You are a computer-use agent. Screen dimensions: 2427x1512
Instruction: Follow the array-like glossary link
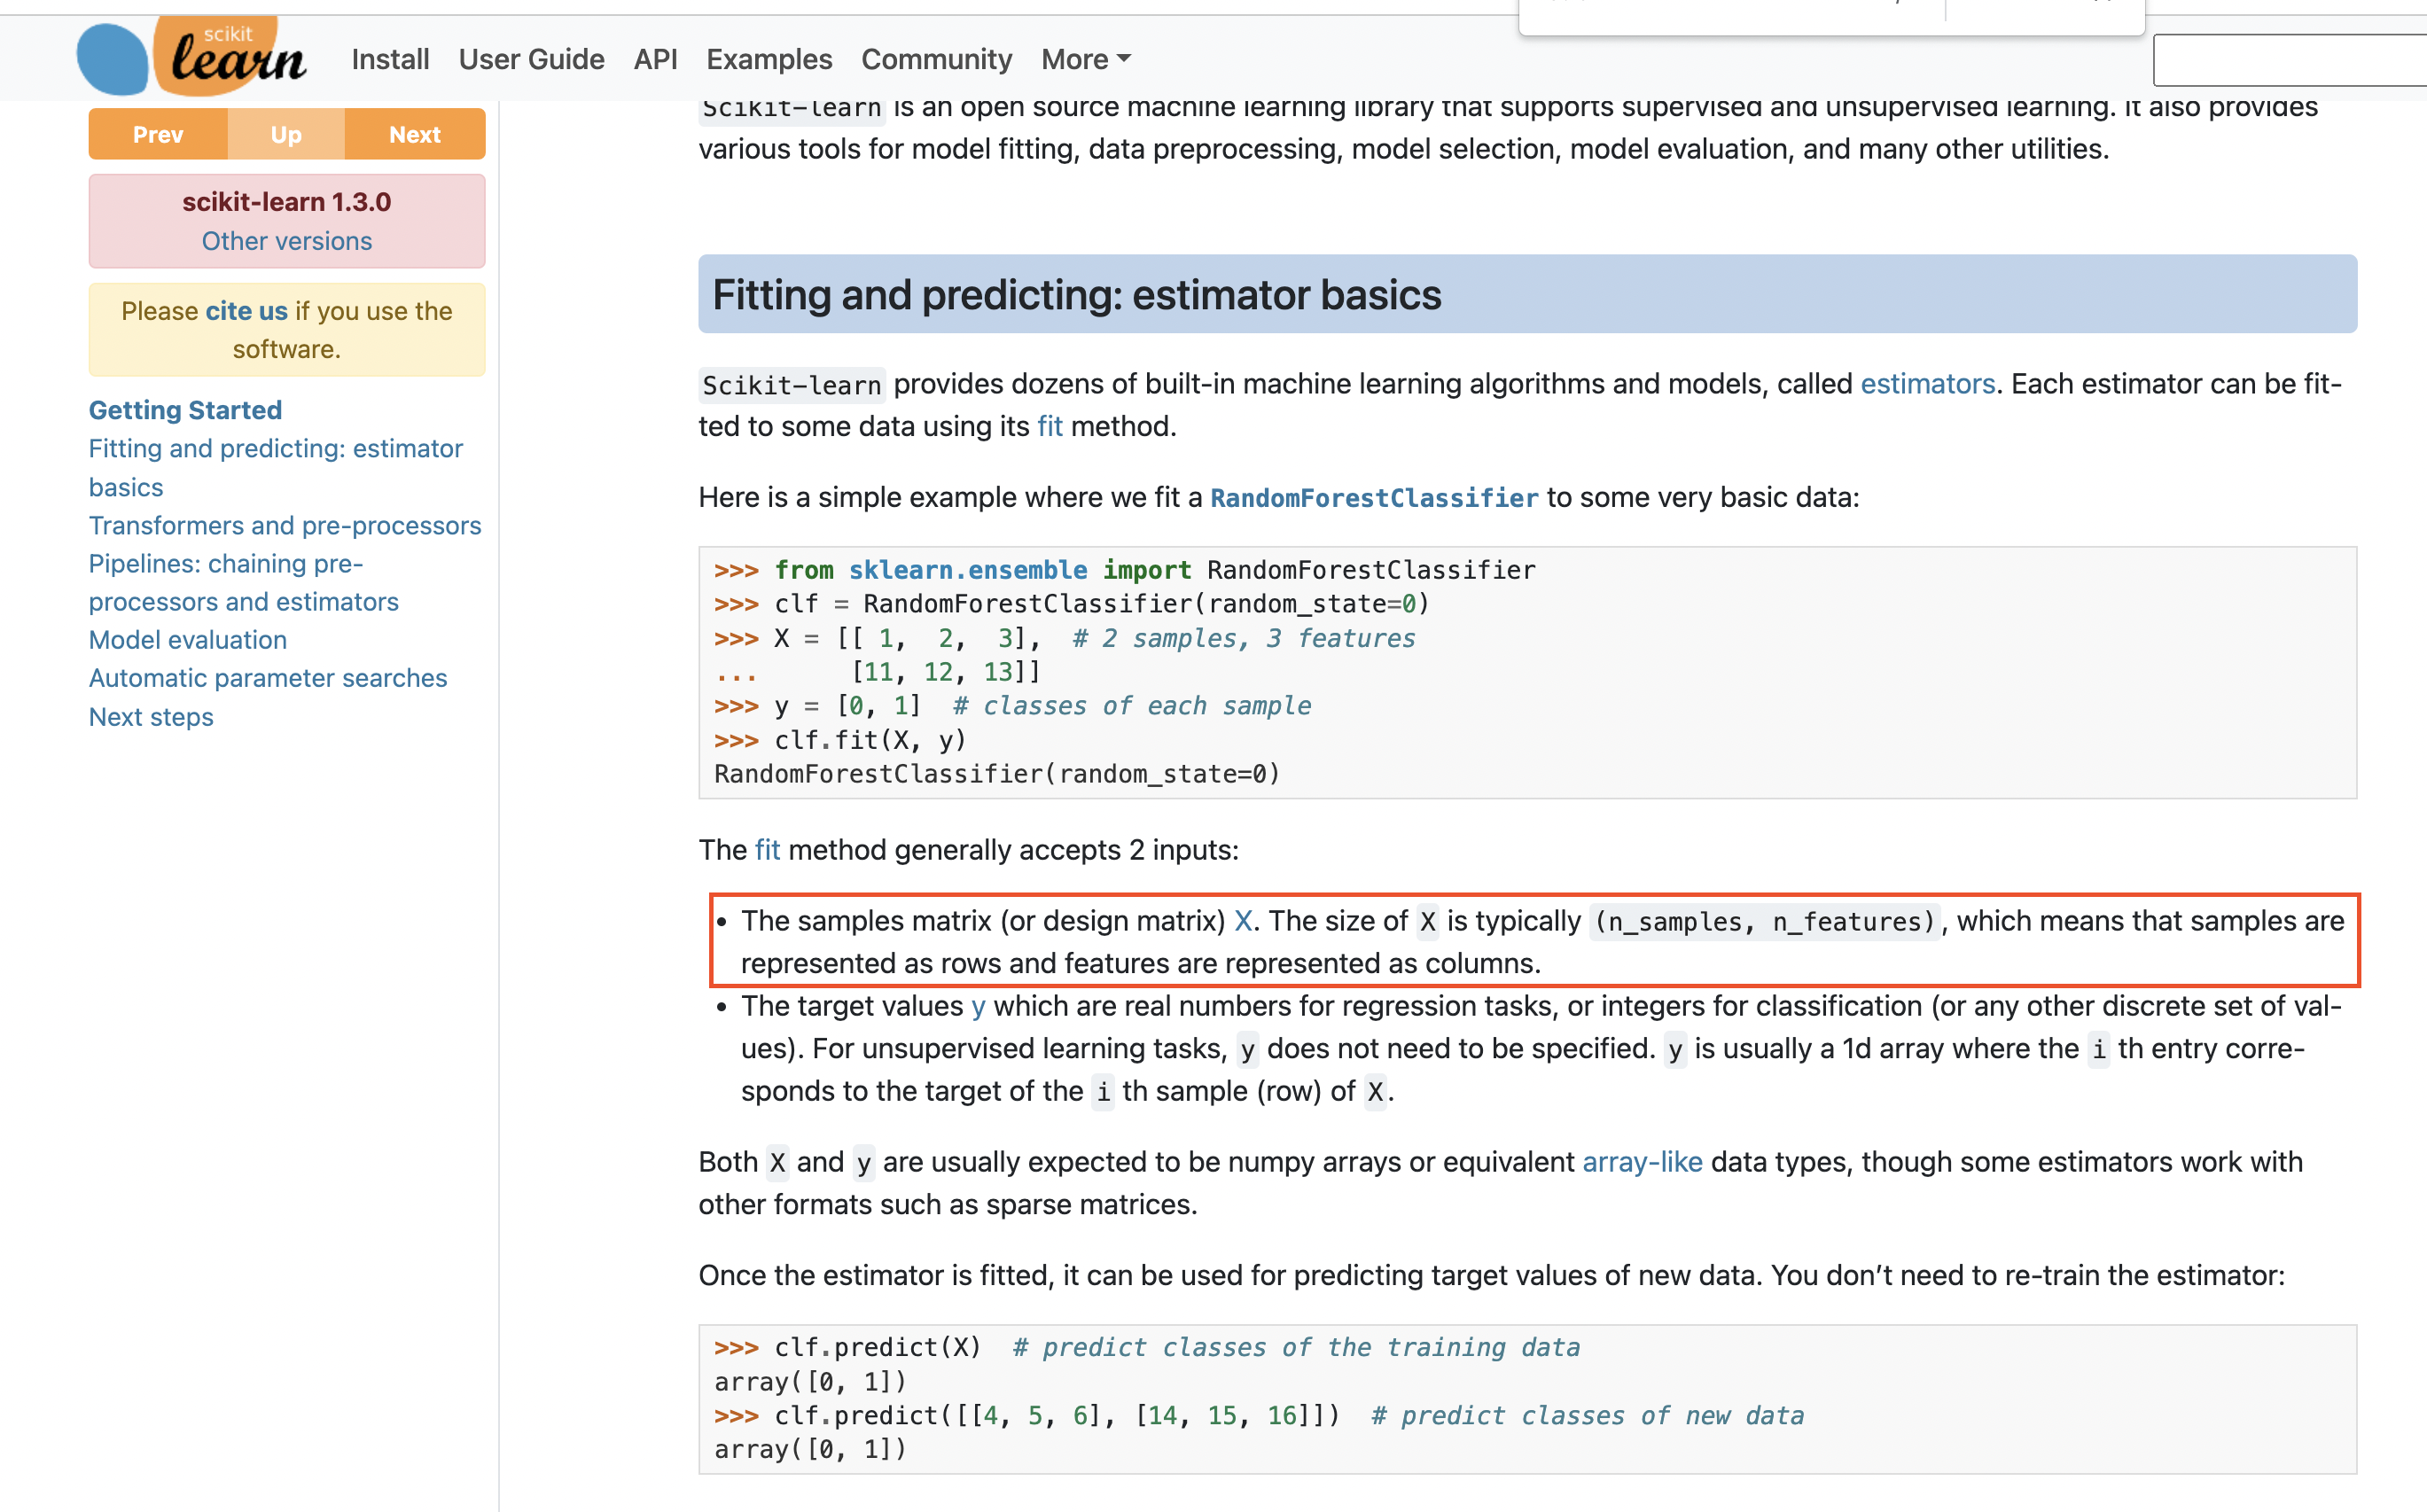[1641, 1162]
